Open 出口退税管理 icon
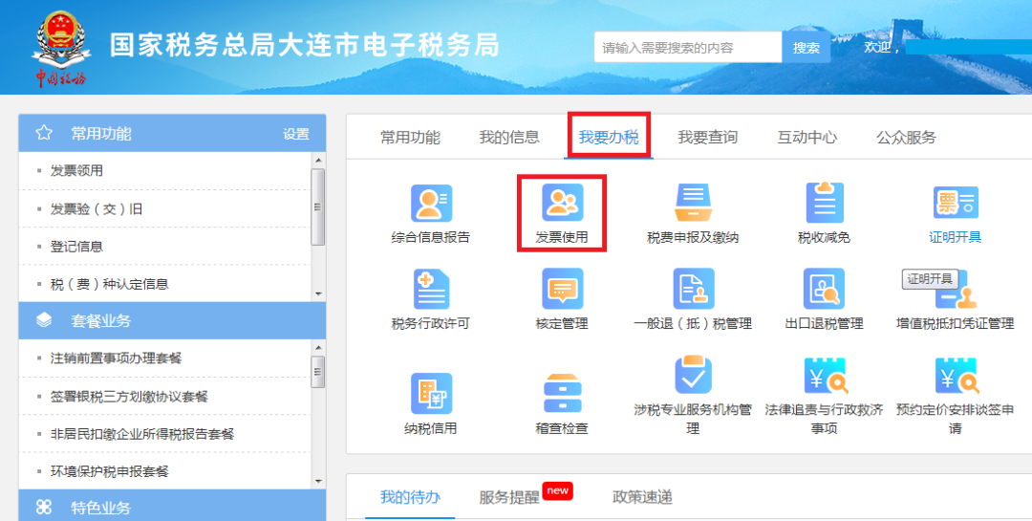Screen dimensions: 1032x521 click(x=824, y=289)
